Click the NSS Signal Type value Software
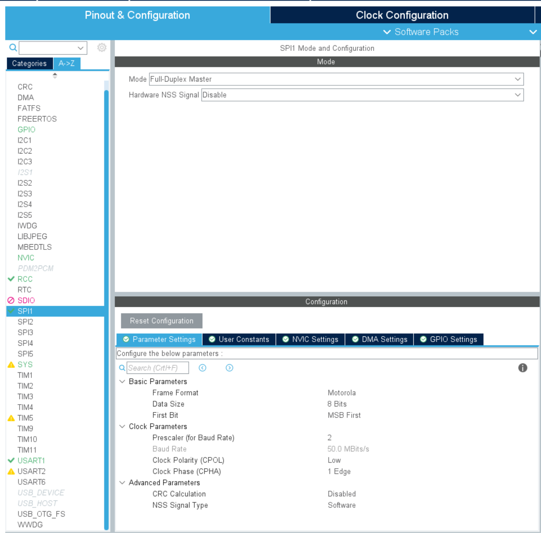The image size is (541, 533). [342, 505]
